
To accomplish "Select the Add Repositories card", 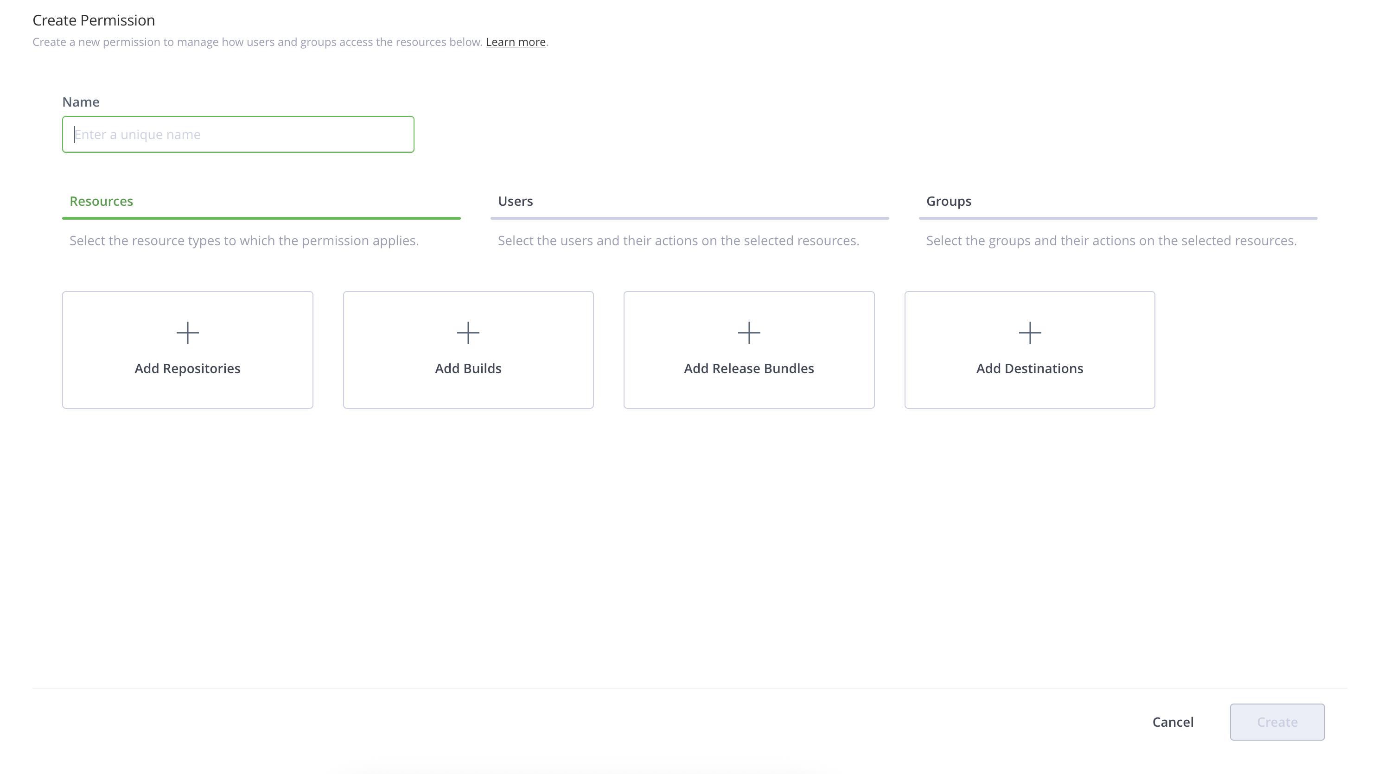I will coord(187,350).
